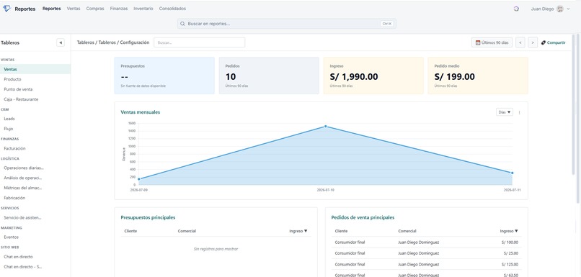Click the Ingreso card showing S/ 1,990.00
Viewport: 581px width, 277px height.
click(x=373, y=76)
